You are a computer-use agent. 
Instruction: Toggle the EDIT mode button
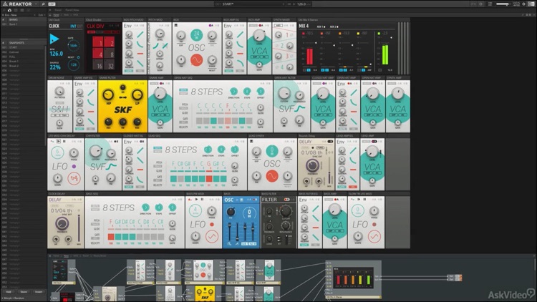pyautogui.click(x=52, y=4)
